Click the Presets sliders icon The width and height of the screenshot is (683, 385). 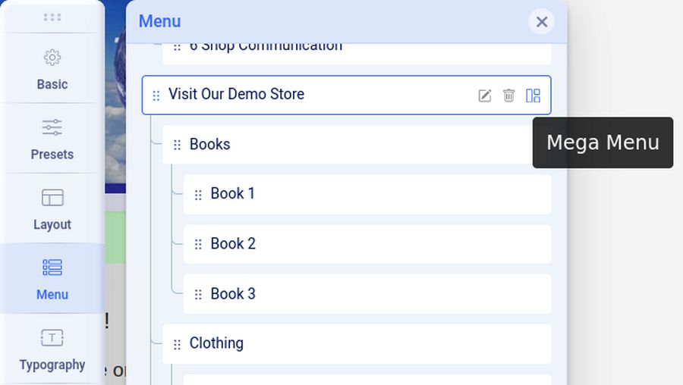click(52, 127)
